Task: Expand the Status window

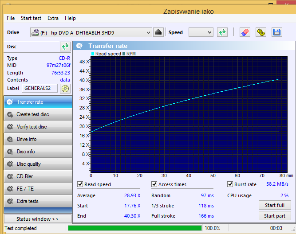Action: point(38,219)
